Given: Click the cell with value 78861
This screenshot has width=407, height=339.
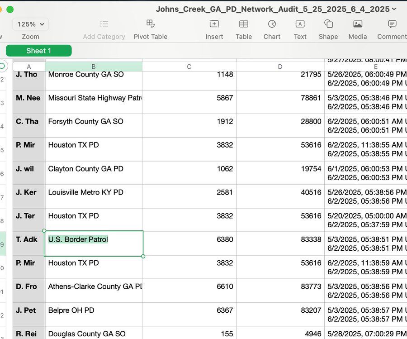Looking at the screenshot, I should (280, 102).
